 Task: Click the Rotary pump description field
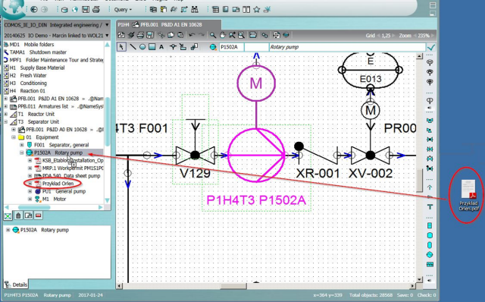347,47
